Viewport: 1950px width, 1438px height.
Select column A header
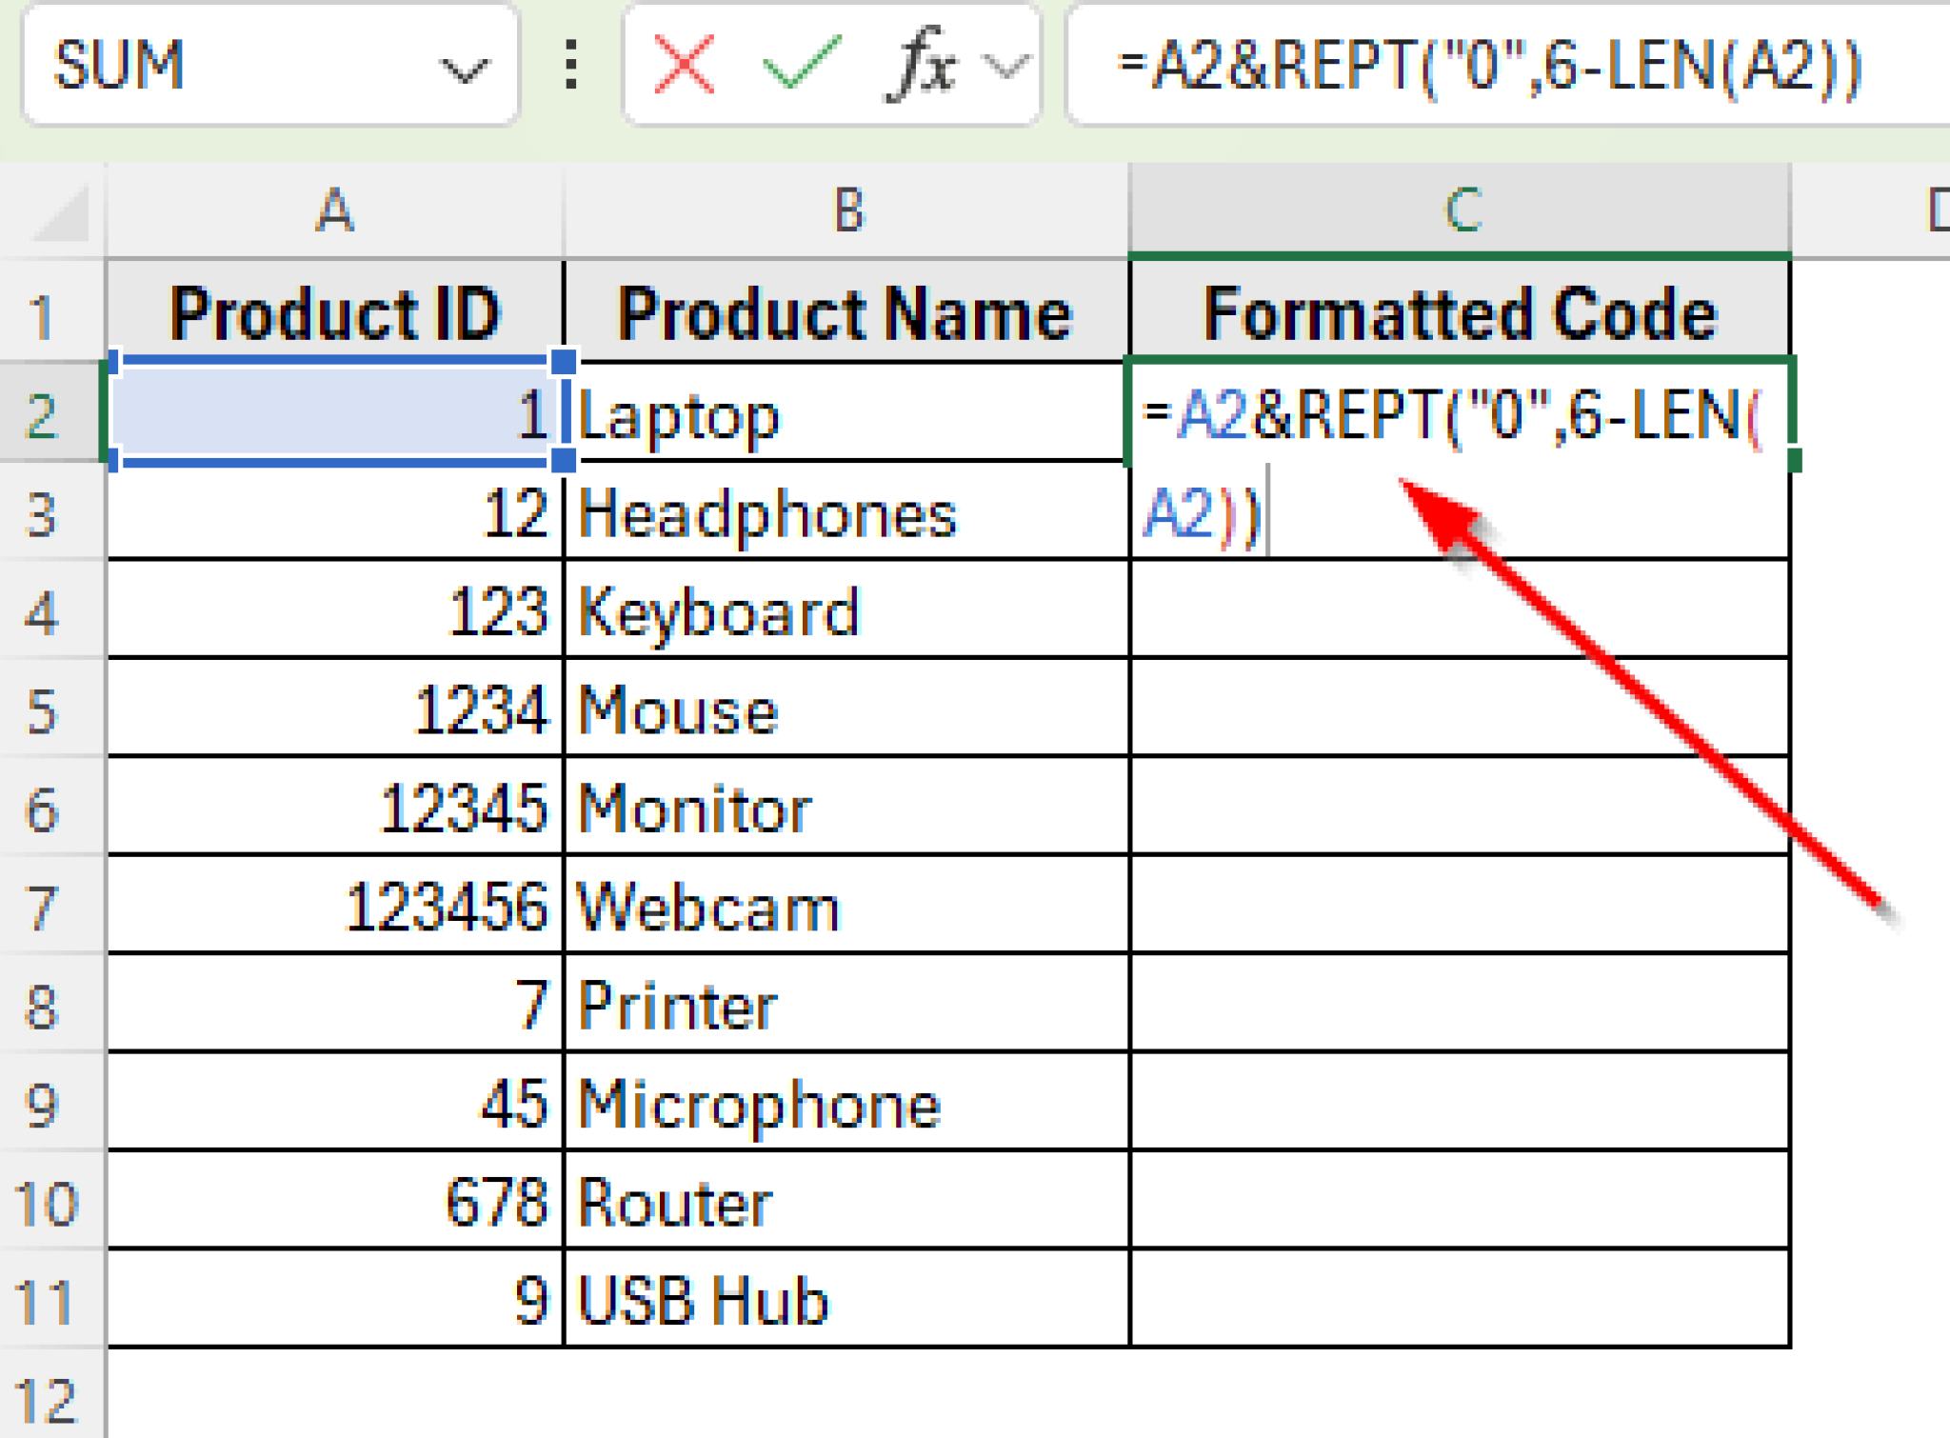pos(333,211)
